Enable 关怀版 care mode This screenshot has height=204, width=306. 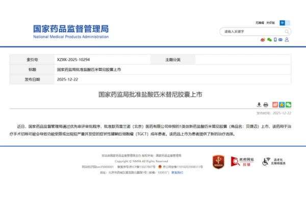pos(270,23)
